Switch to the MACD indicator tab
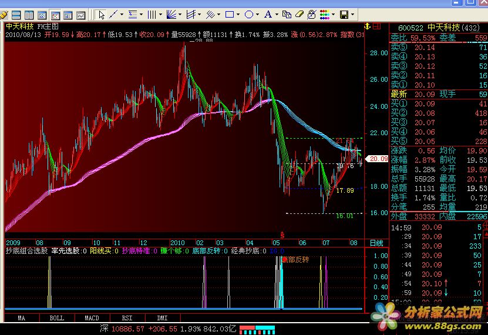 tap(92, 318)
